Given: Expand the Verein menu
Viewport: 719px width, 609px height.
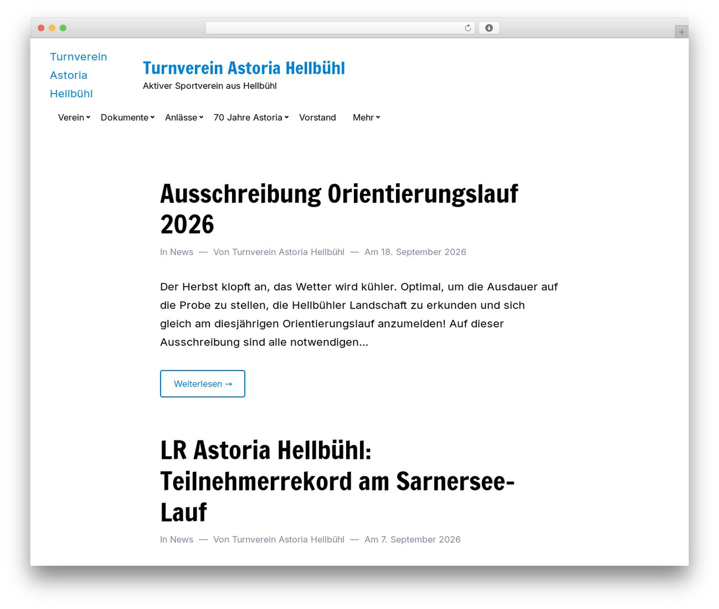Looking at the screenshot, I should pos(74,117).
